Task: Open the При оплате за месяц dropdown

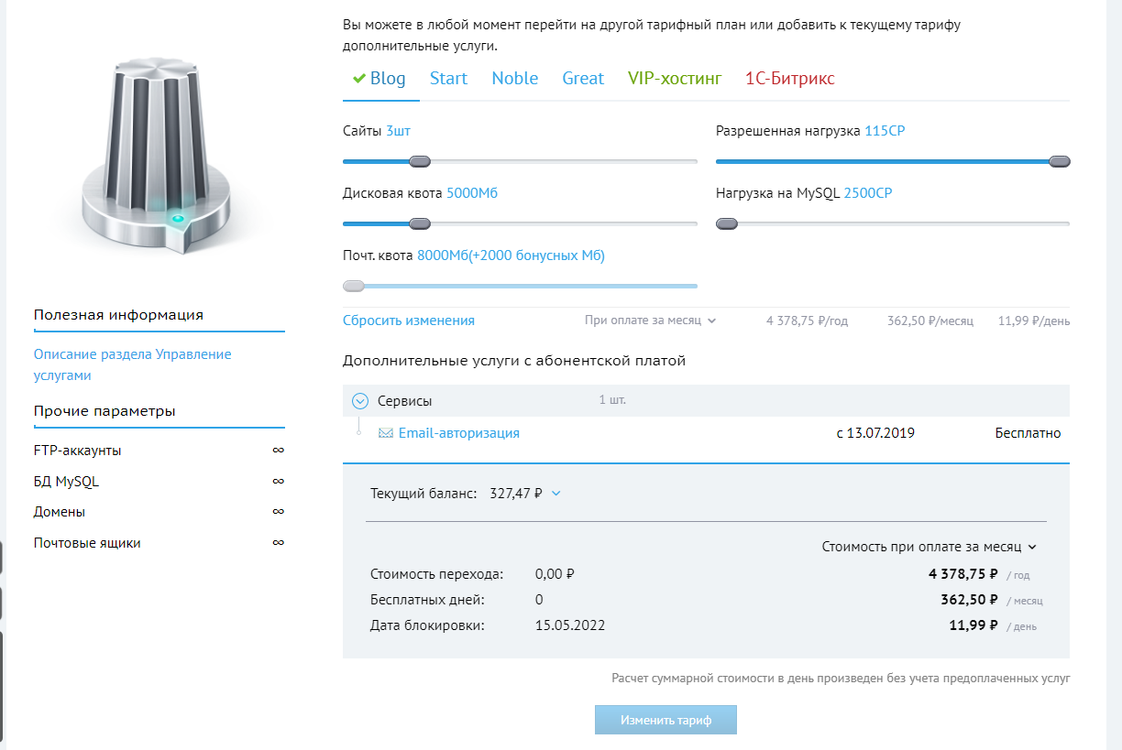Action: point(650,321)
